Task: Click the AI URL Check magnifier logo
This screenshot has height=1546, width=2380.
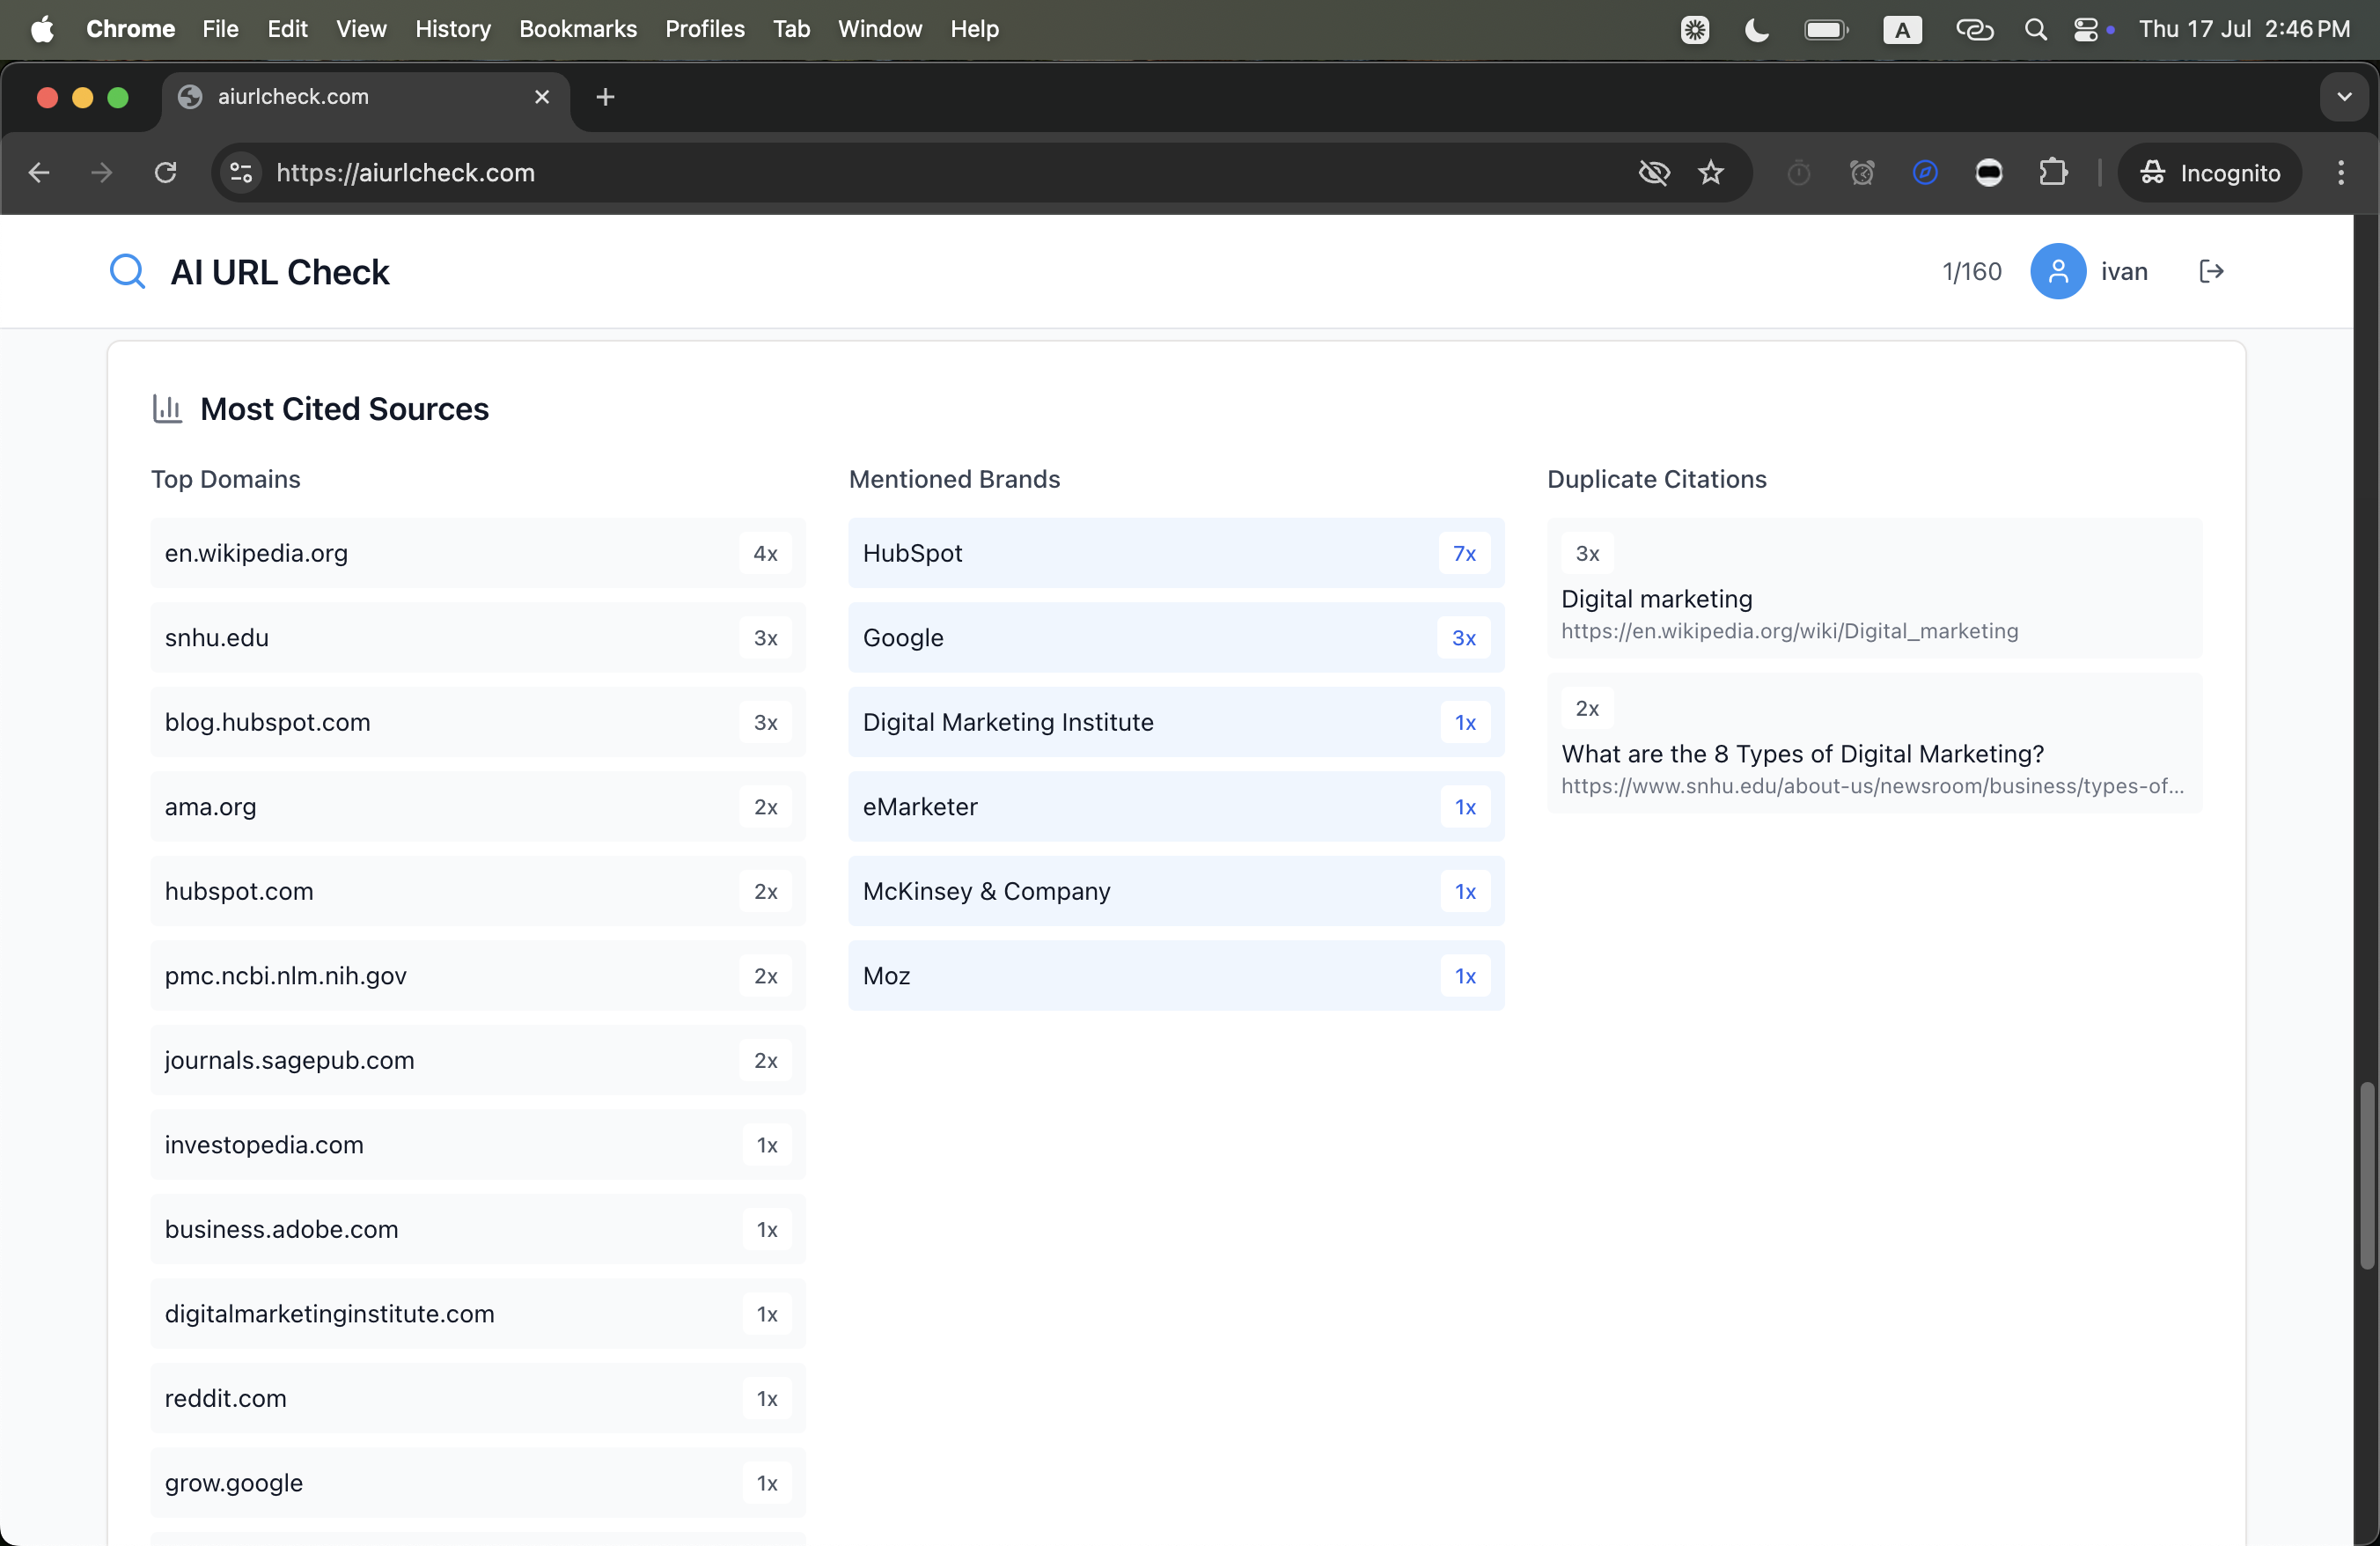Action: tap(127, 271)
